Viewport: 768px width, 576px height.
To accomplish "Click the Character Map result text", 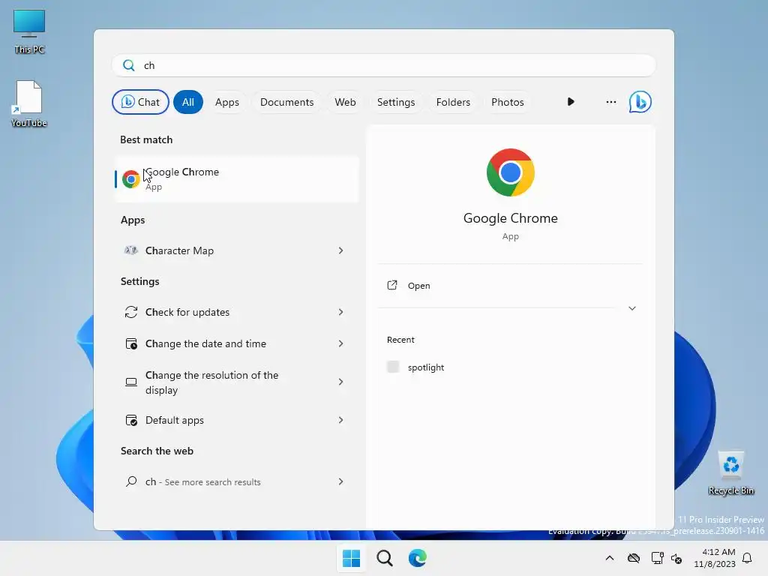I will 179,250.
